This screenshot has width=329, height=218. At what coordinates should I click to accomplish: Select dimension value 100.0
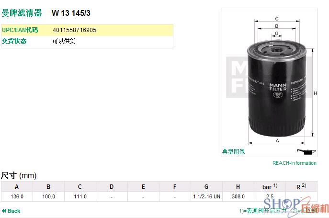pos(48,196)
